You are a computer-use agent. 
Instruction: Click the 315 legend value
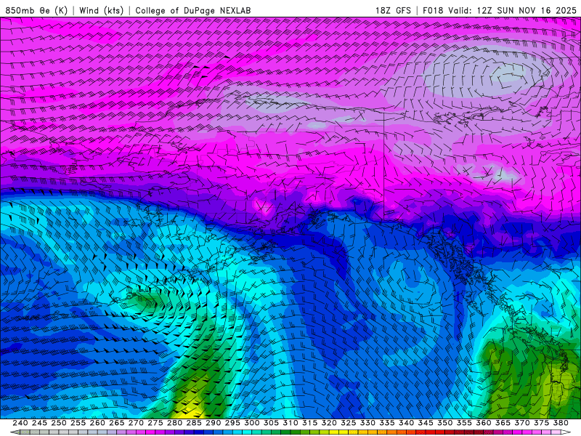point(309,423)
